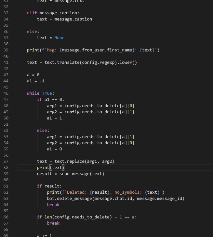The width and height of the screenshot is (213, 237).
Task: Click 'if len(config.needs_to_delete)' line
Action: tap(87, 217)
